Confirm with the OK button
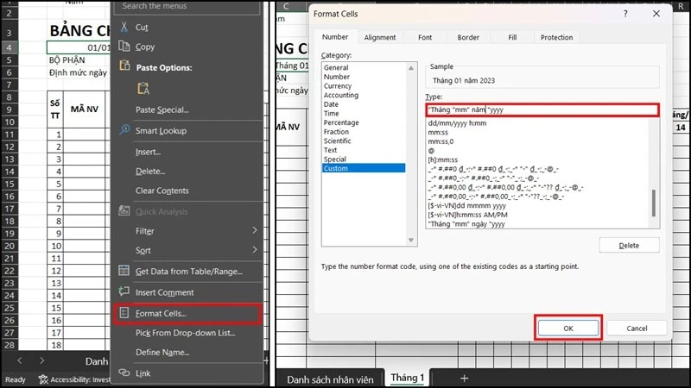The height and width of the screenshot is (388, 691). [x=568, y=329]
